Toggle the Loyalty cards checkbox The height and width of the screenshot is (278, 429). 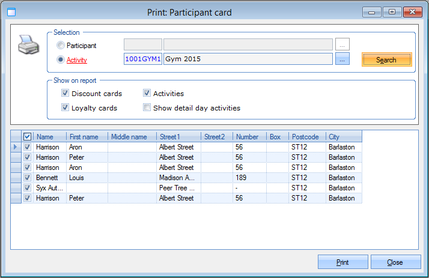65,108
